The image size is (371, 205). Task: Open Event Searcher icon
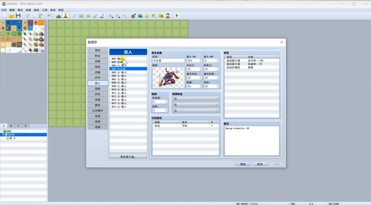(x=154, y=16)
